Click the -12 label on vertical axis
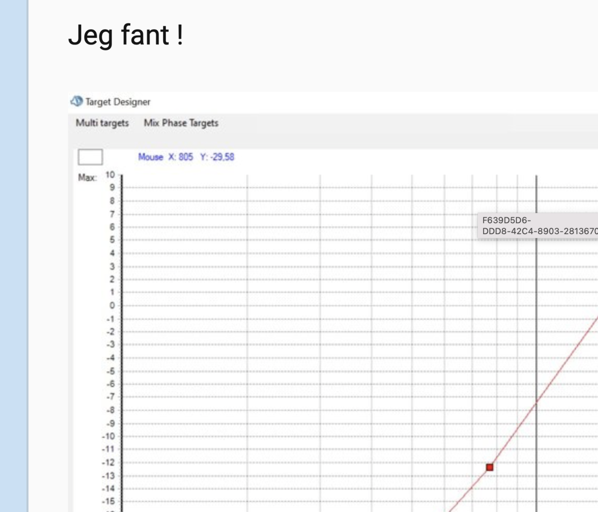598x512 pixels. pyautogui.click(x=109, y=462)
